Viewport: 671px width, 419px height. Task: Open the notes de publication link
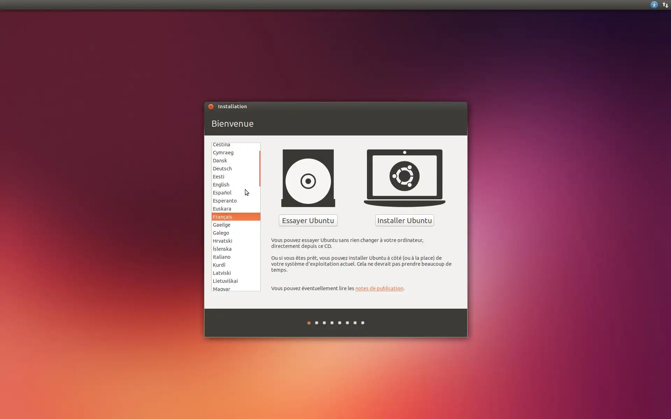[379, 288]
